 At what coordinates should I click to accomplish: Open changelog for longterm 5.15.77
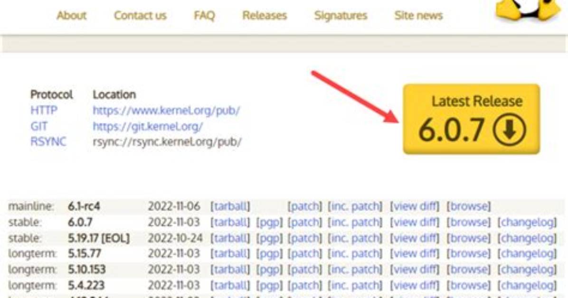[527, 253]
